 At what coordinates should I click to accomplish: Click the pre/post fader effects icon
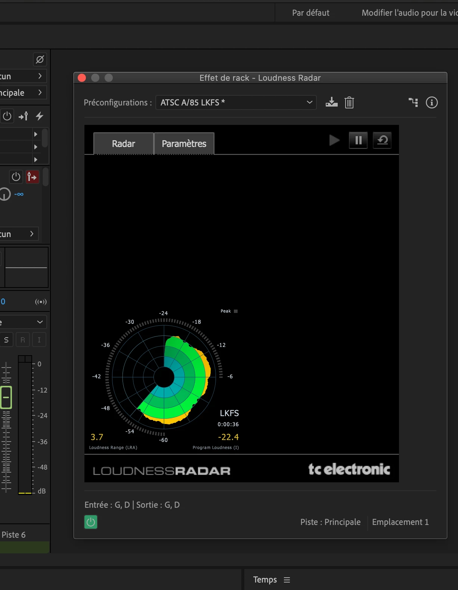tap(24, 116)
